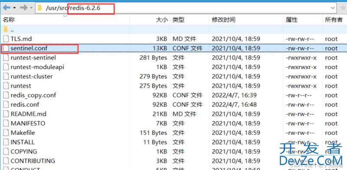The image size is (347, 170).
Task: Select the runtest-cluster file name
Action: [32, 77]
